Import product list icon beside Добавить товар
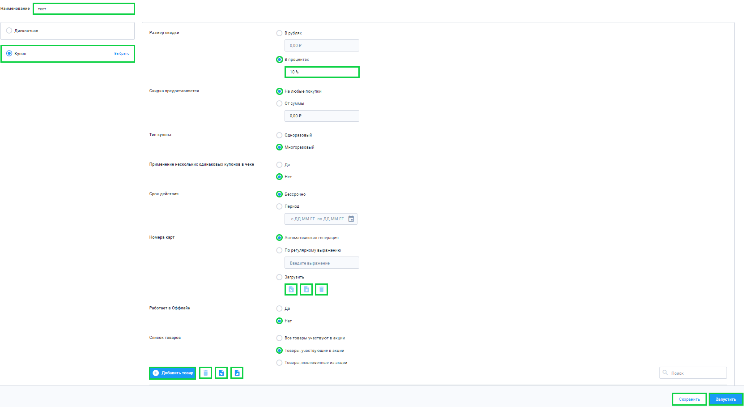The height and width of the screenshot is (407, 744). [x=221, y=373]
